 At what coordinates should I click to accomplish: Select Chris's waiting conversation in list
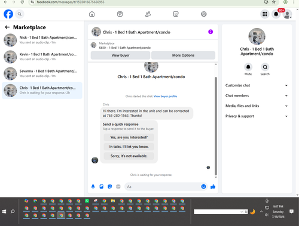click(x=42, y=91)
